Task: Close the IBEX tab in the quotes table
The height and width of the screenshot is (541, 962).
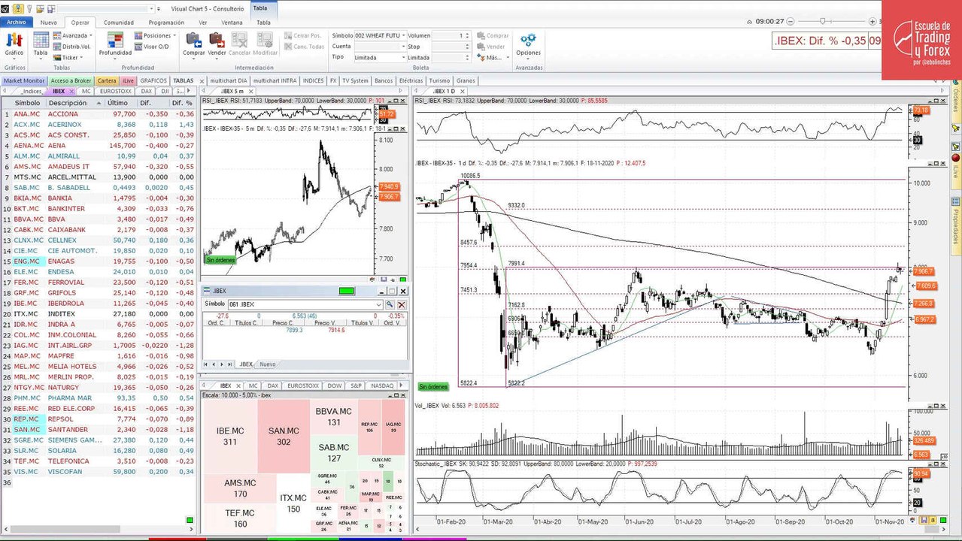Action: tap(71, 91)
